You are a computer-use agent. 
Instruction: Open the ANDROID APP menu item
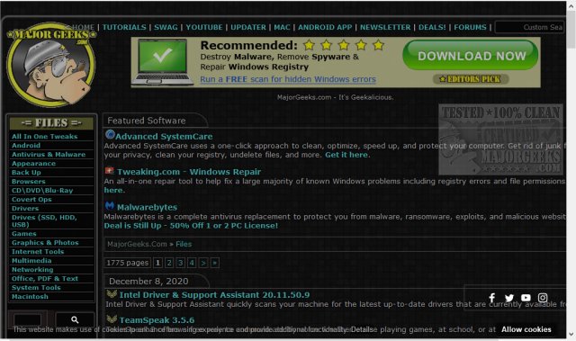tap(325, 27)
